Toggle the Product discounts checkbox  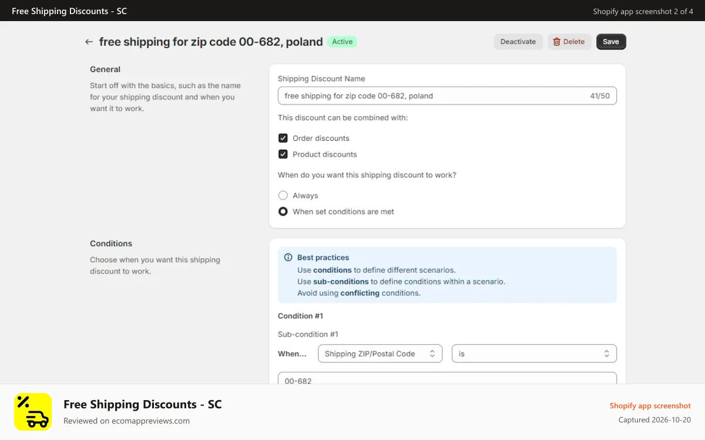tap(283, 154)
